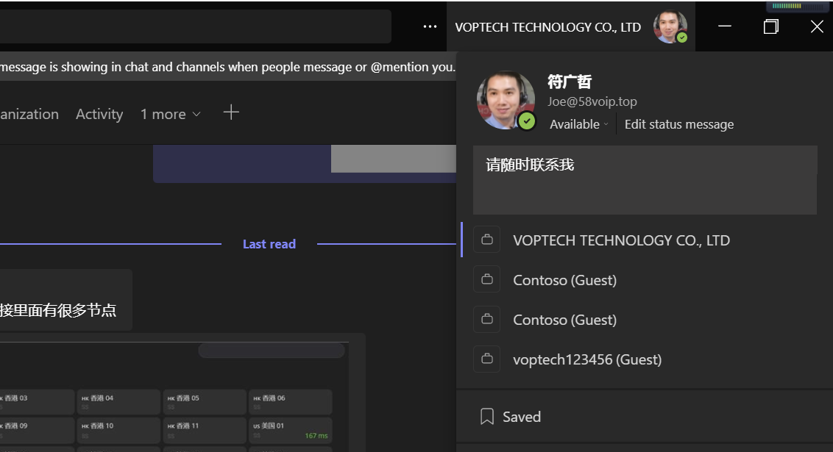The height and width of the screenshot is (452, 833).
Task: Click the green latency bar on the 美国 01 node
Action: 315,435
